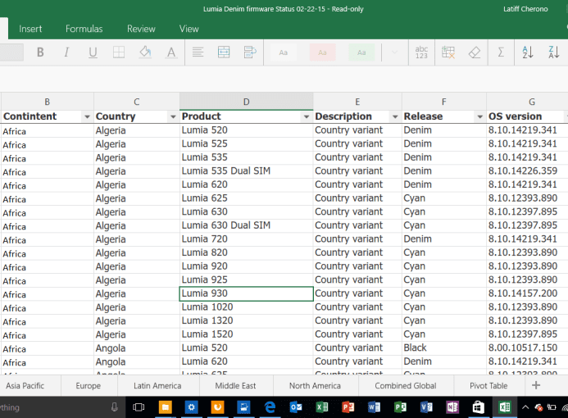Select the Lumia 535 Dual SIM cell
568x418 pixels.
coord(247,171)
